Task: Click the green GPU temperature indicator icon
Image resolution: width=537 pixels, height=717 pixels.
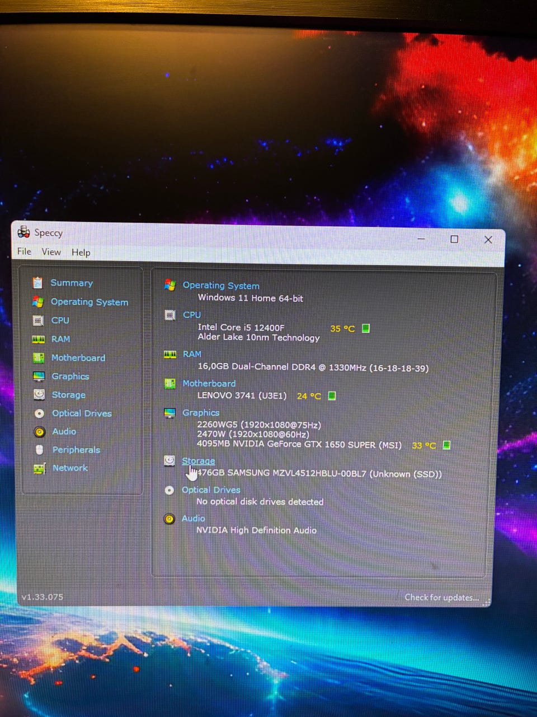Action: point(446,445)
